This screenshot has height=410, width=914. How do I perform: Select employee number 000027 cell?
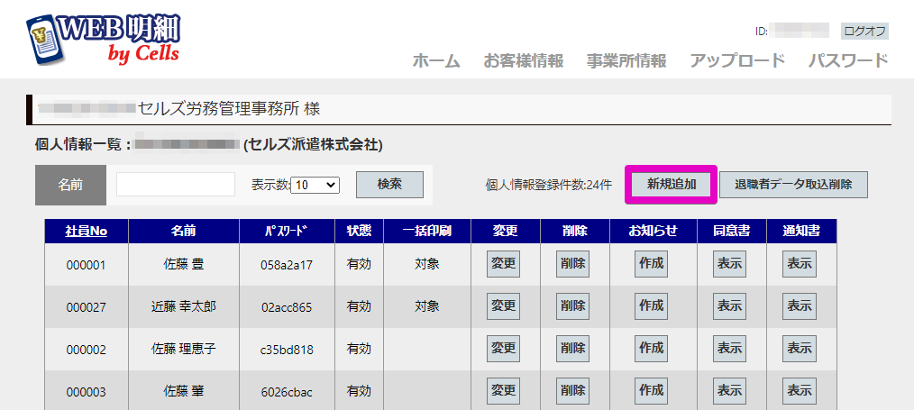click(87, 307)
